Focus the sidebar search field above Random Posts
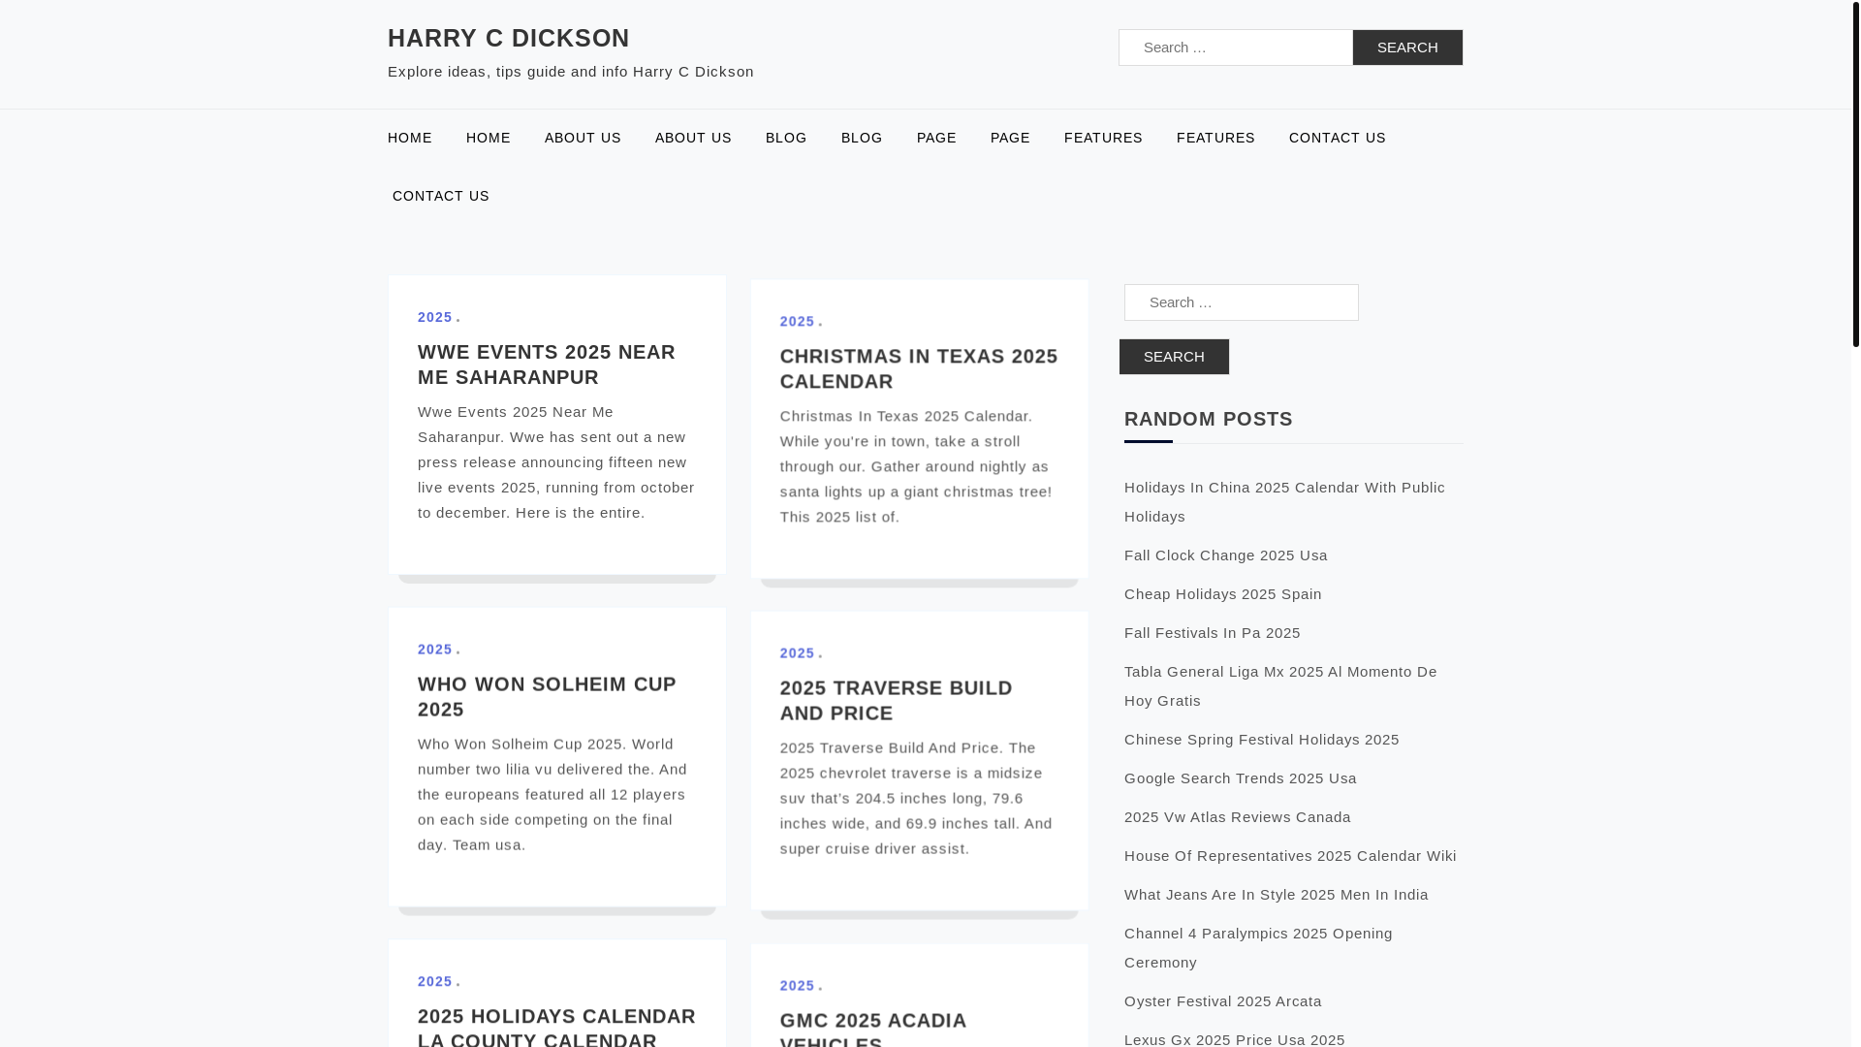 [x=1242, y=302]
